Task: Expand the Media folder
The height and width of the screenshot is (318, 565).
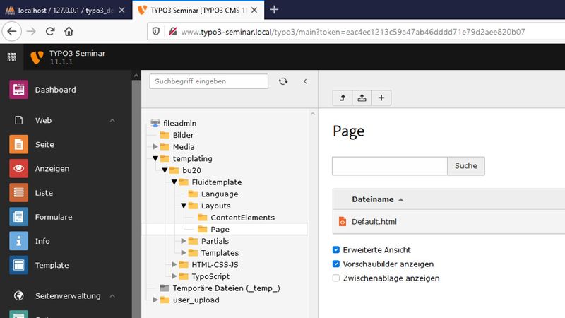Action: point(155,147)
